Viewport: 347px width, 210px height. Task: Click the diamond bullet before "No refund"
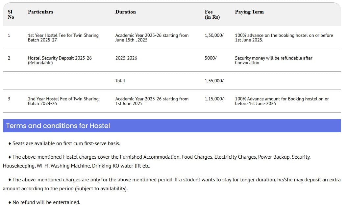coord(10,202)
